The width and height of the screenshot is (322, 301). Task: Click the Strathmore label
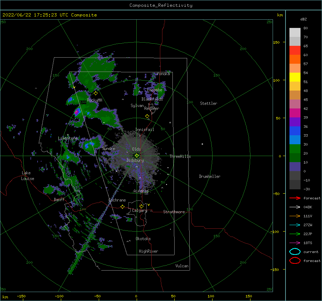tap(174, 212)
